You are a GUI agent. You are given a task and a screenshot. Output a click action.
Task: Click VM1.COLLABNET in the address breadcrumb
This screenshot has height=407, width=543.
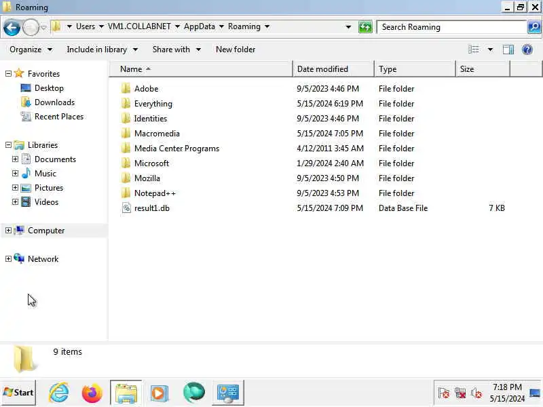[x=139, y=26]
